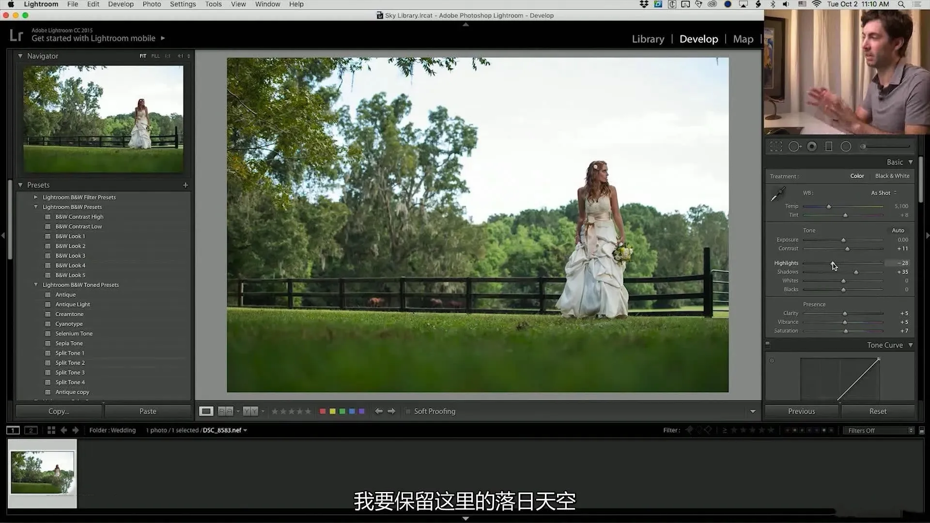Pick the White Balance eyedropper
Image resolution: width=930 pixels, height=523 pixels.
coord(778,194)
